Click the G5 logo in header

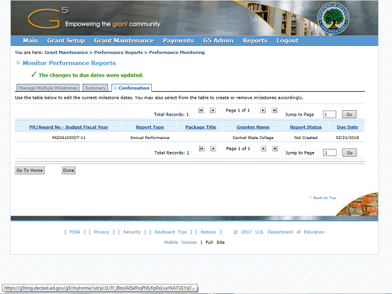click(48, 18)
